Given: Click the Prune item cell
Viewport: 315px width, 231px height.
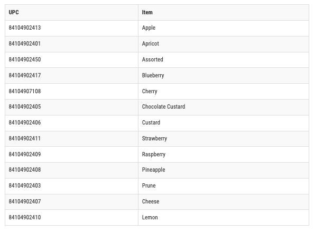Looking at the screenshot, I should (224, 186).
